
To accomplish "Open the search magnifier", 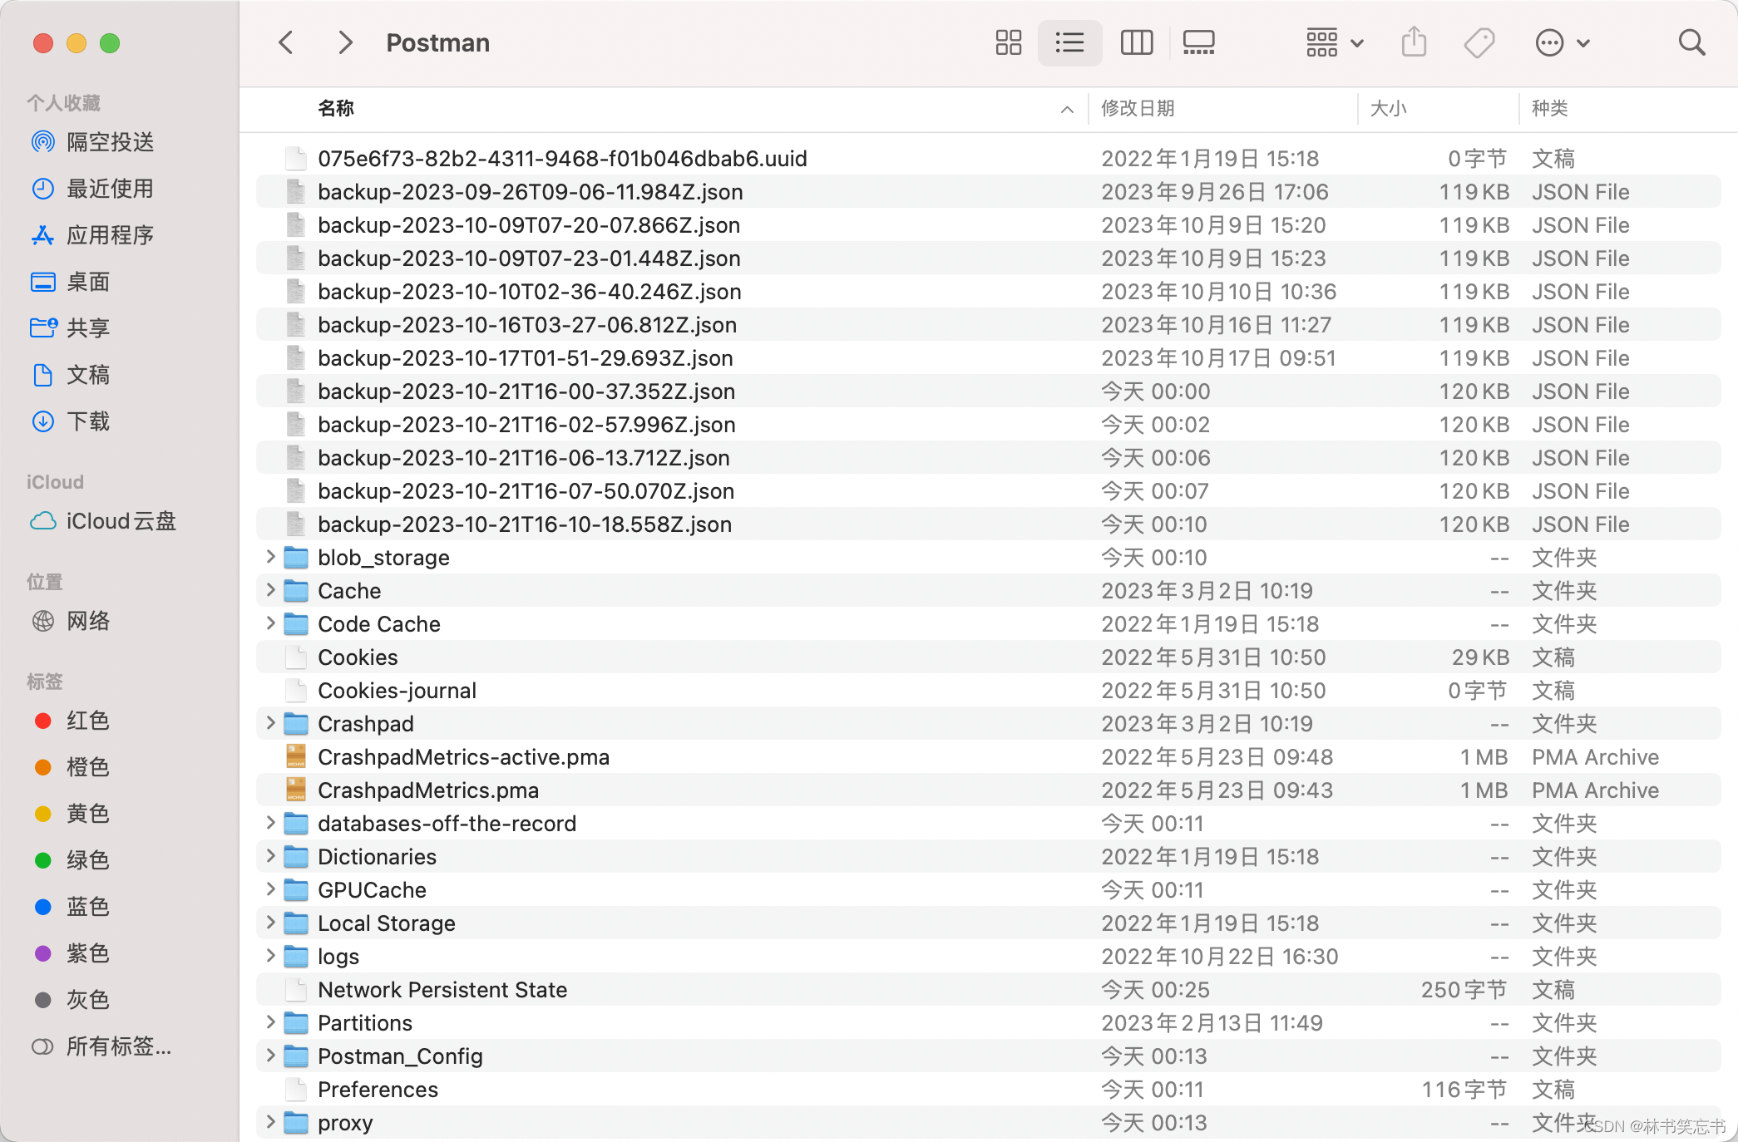I will [1691, 42].
